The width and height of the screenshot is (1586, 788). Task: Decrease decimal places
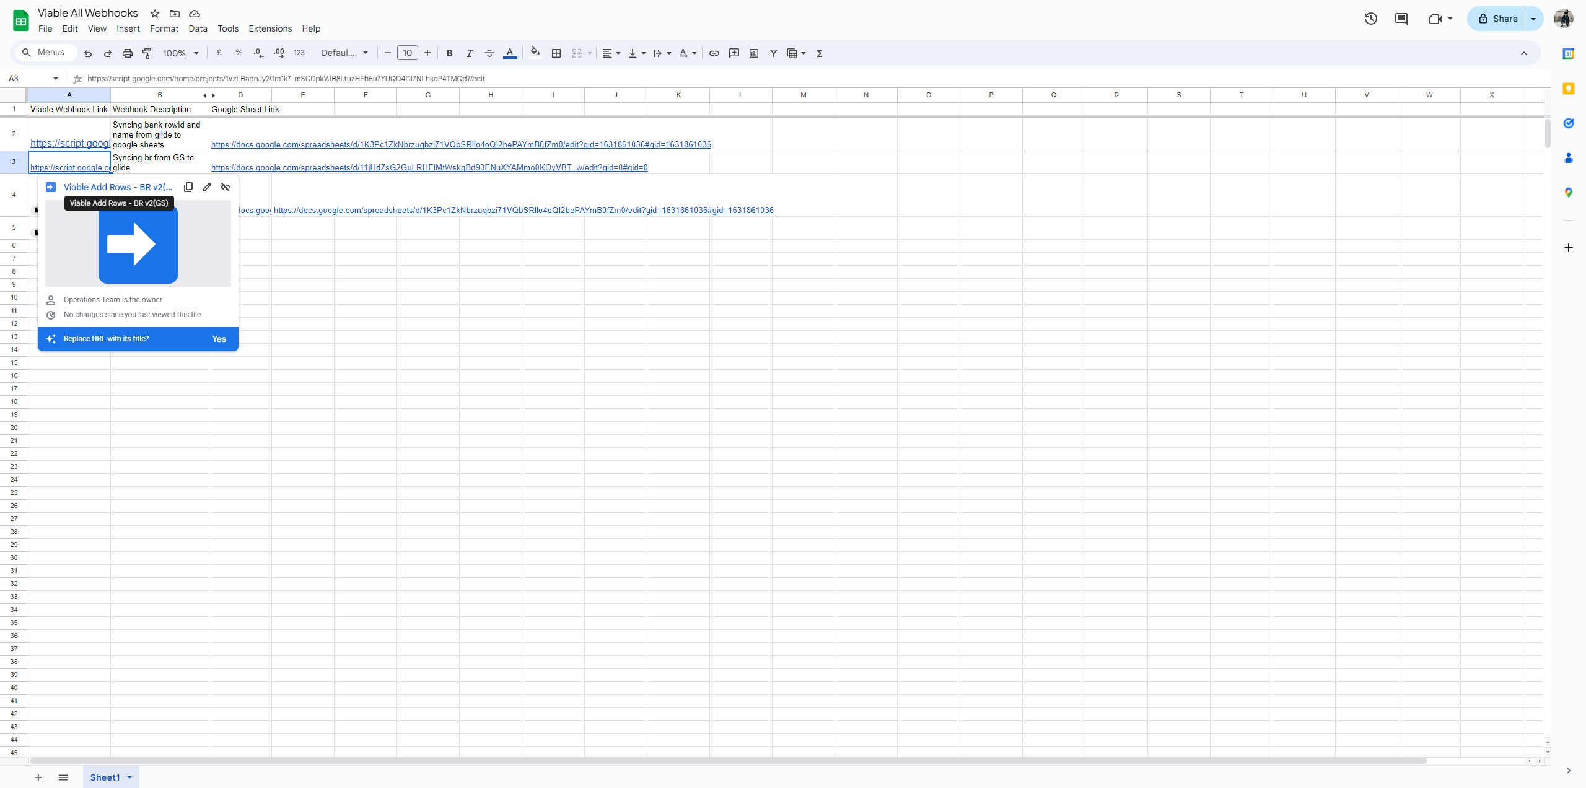pyautogui.click(x=259, y=53)
